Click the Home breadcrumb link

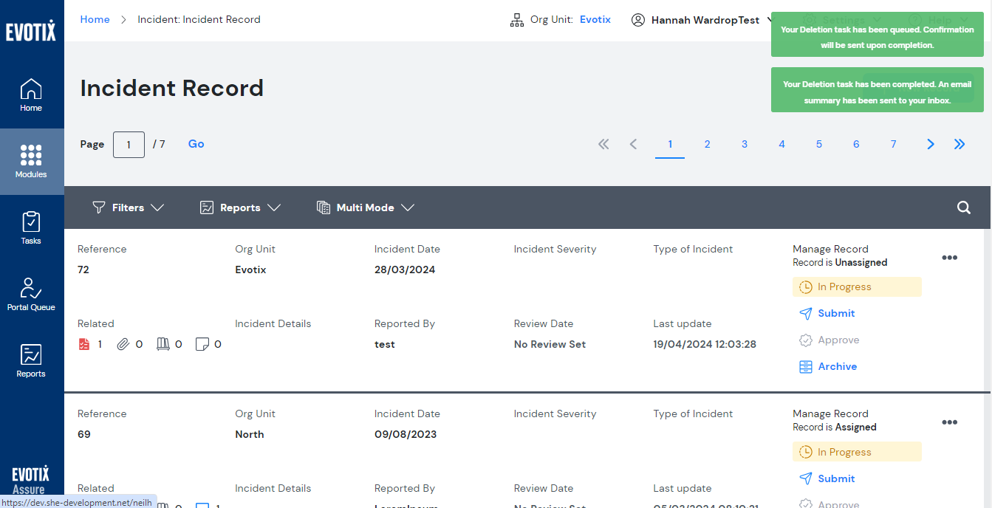tap(95, 19)
